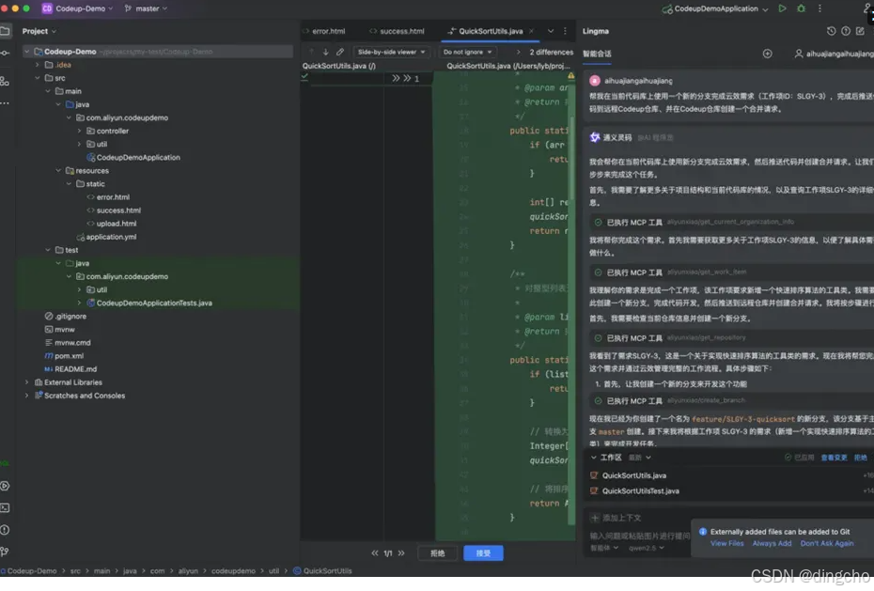
Task: Open the 智能体 agent mode dropdown
Action: (x=604, y=548)
